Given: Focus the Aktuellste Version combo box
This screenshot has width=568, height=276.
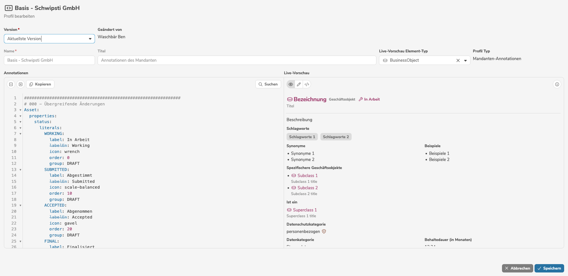Looking at the screenshot, I should coord(49,39).
